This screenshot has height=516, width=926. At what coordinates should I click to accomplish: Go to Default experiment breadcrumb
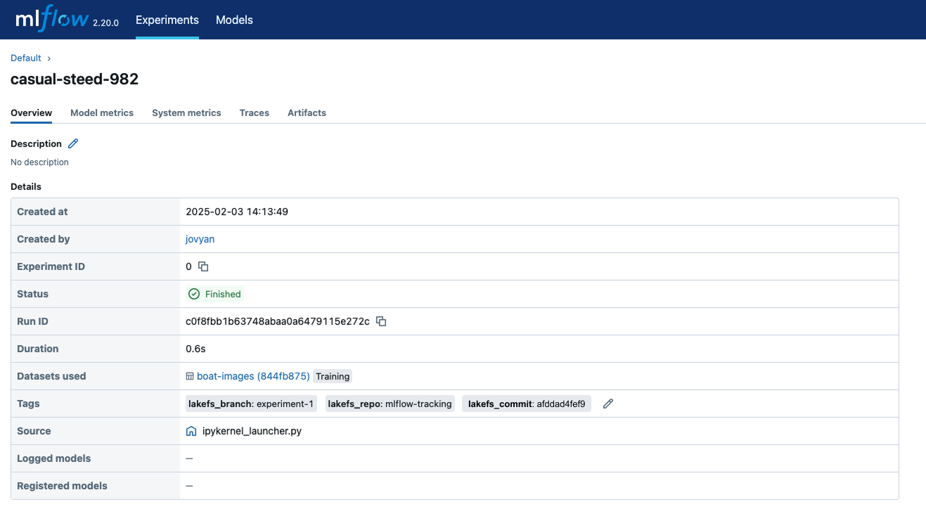point(26,58)
